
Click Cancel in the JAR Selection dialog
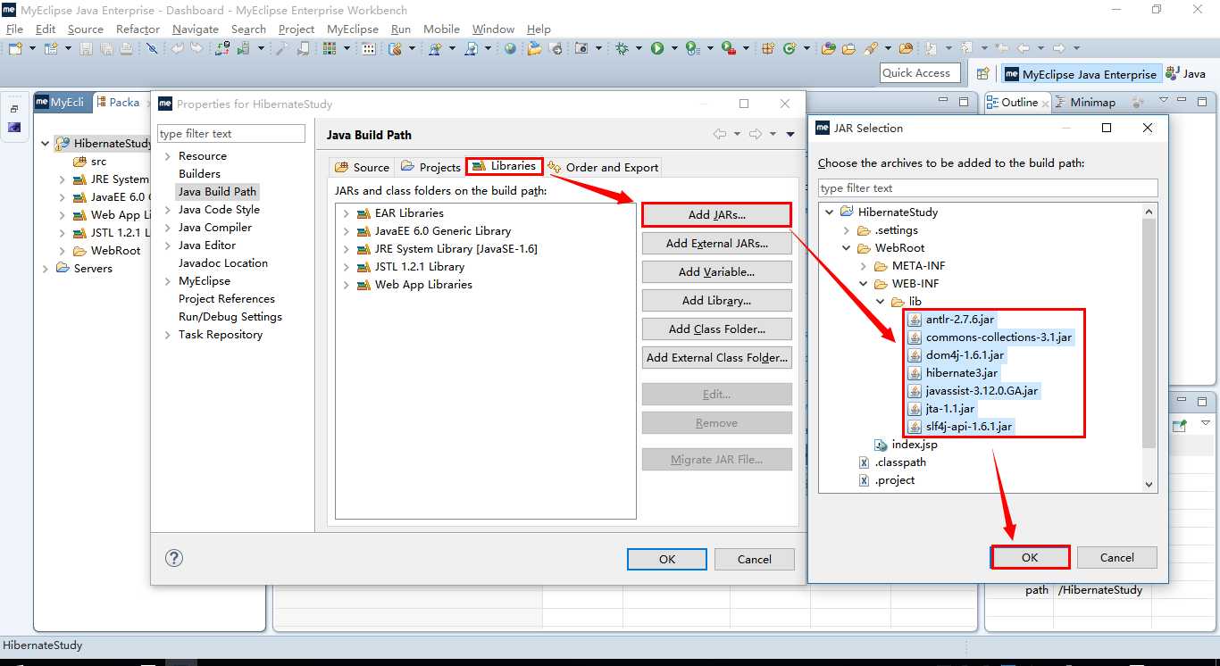pos(1116,557)
